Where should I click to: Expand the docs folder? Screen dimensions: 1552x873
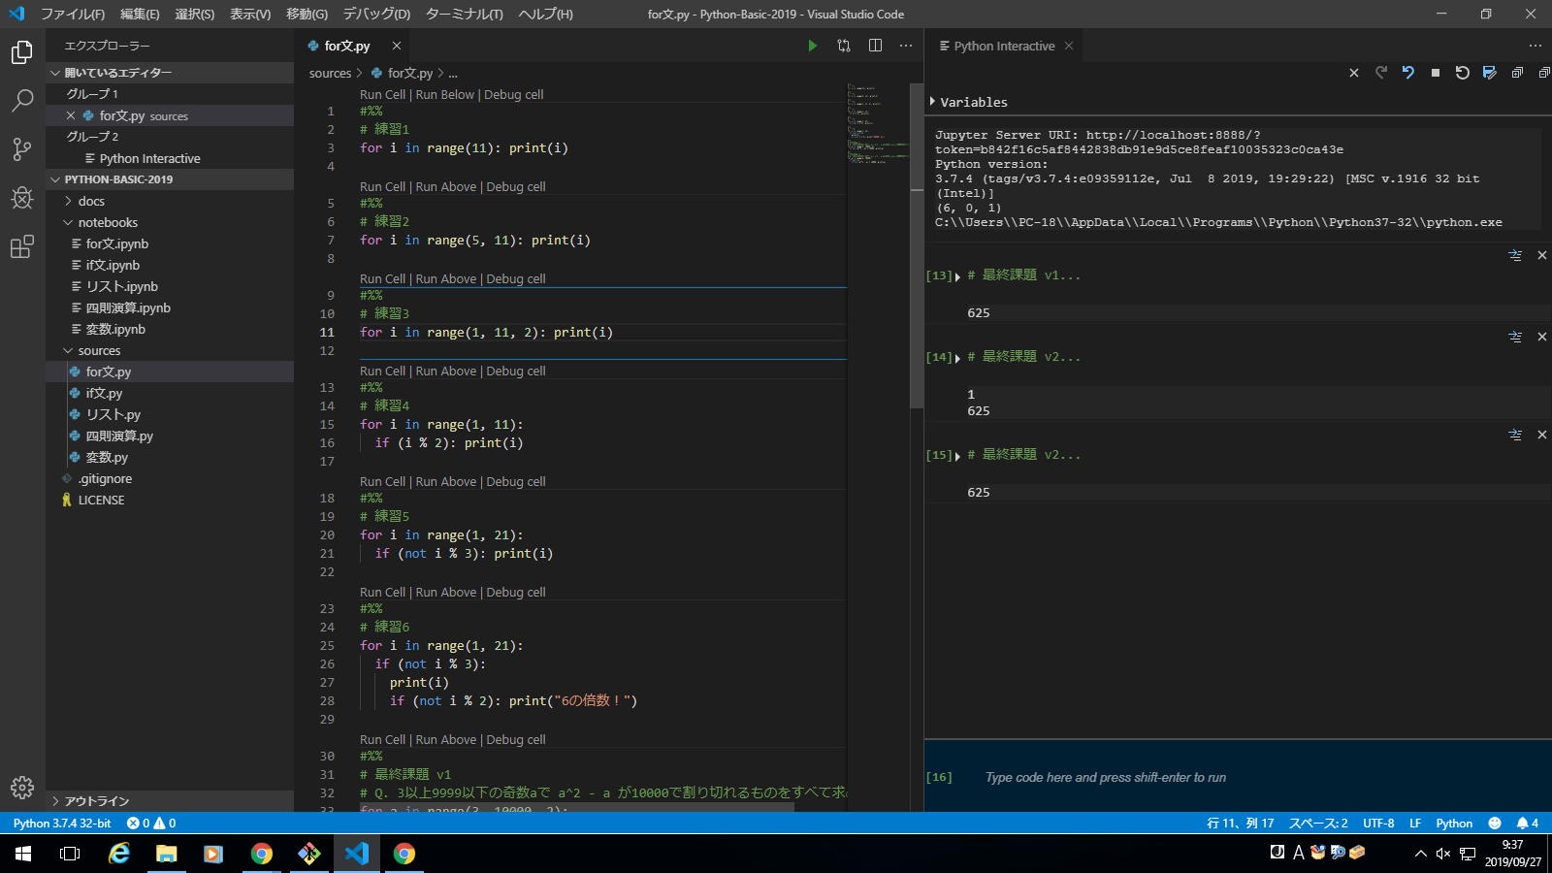(x=91, y=201)
